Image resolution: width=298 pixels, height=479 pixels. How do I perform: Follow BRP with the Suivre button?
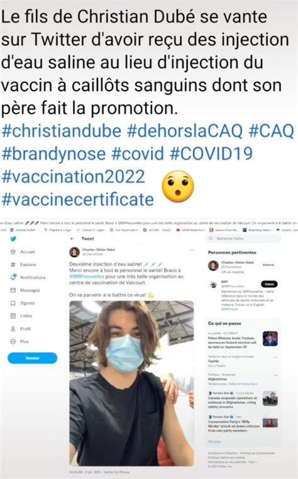point(269,284)
